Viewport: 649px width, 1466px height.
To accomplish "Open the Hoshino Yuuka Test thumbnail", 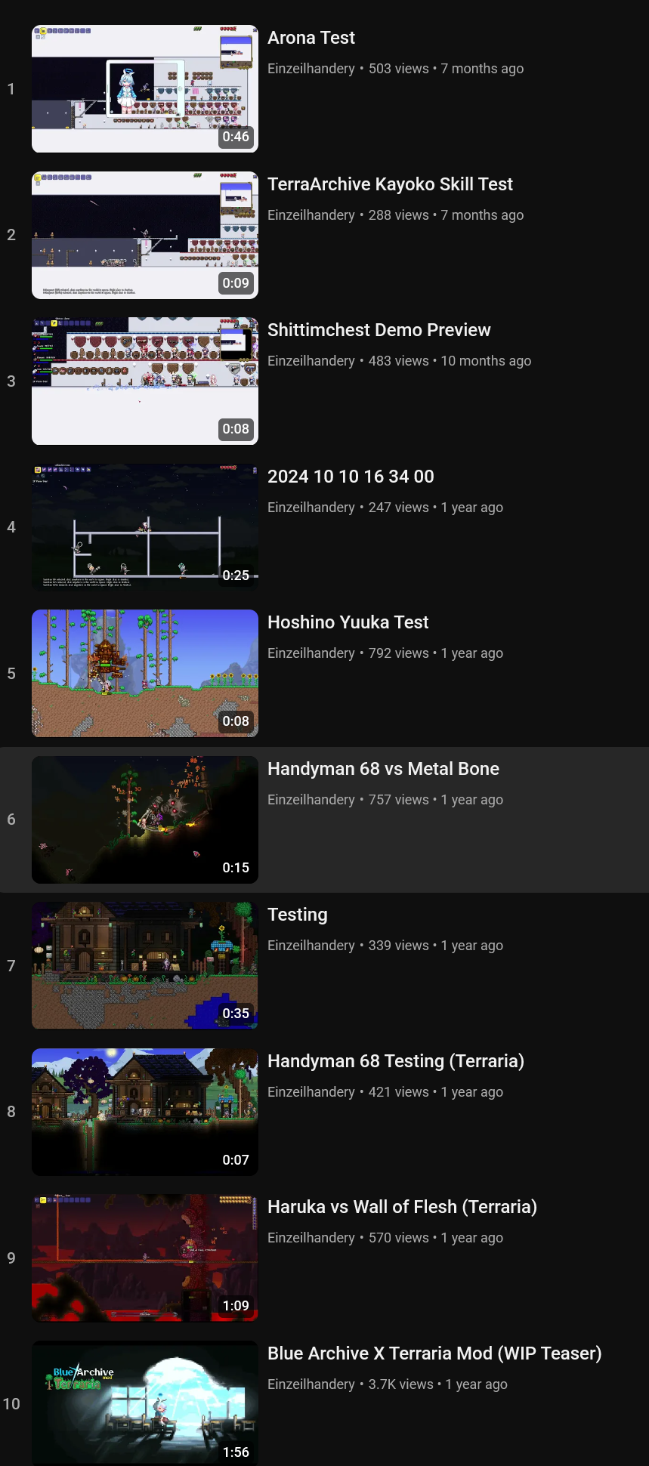I will [145, 673].
